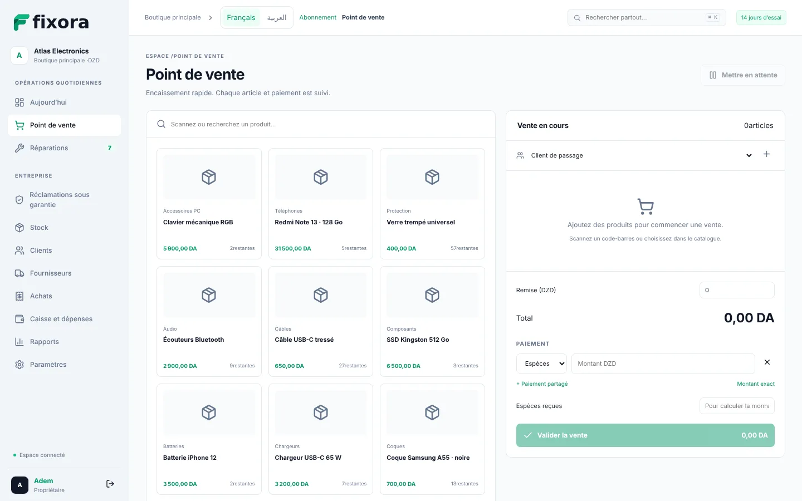Viewport: 802px width, 501px height.
Task: Open Réclamations sous garantie shield icon
Action: pyautogui.click(x=19, y=200)
